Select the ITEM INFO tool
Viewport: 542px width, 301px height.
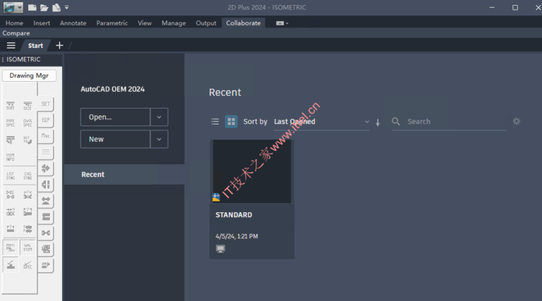click(11, 157)
